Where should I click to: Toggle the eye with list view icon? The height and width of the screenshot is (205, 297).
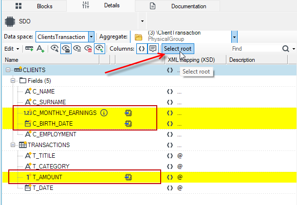77,49
